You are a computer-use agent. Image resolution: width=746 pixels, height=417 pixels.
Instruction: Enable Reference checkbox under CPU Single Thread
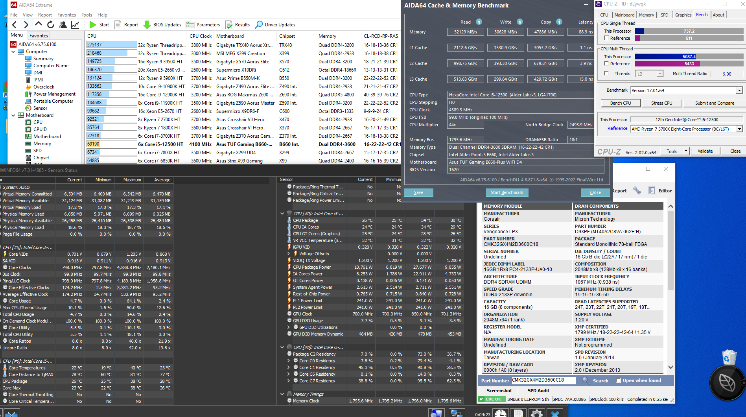606,38
